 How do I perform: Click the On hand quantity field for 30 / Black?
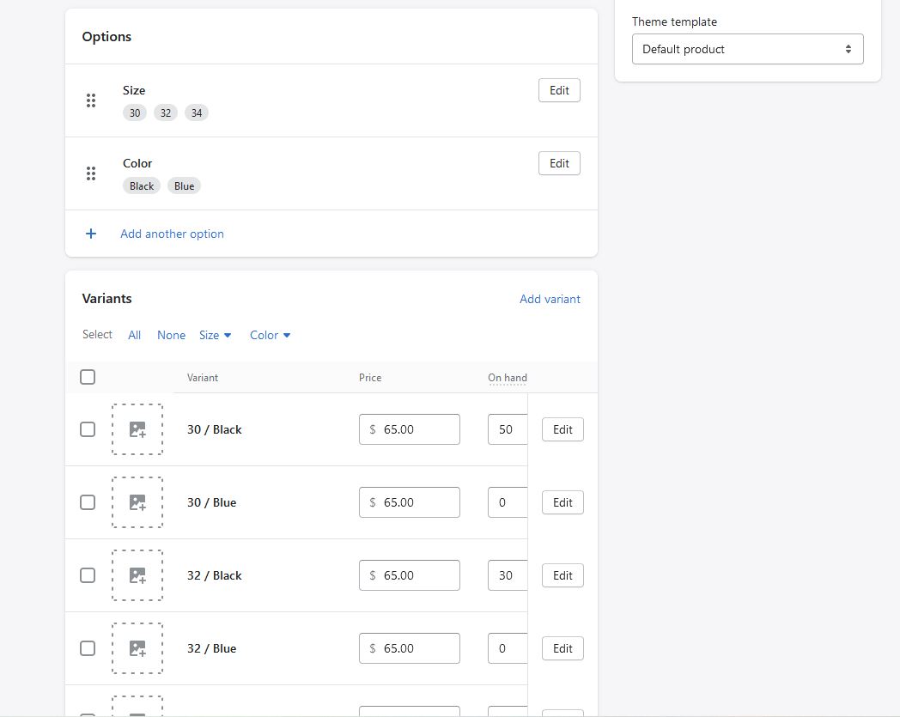click(x=507, y=429)
